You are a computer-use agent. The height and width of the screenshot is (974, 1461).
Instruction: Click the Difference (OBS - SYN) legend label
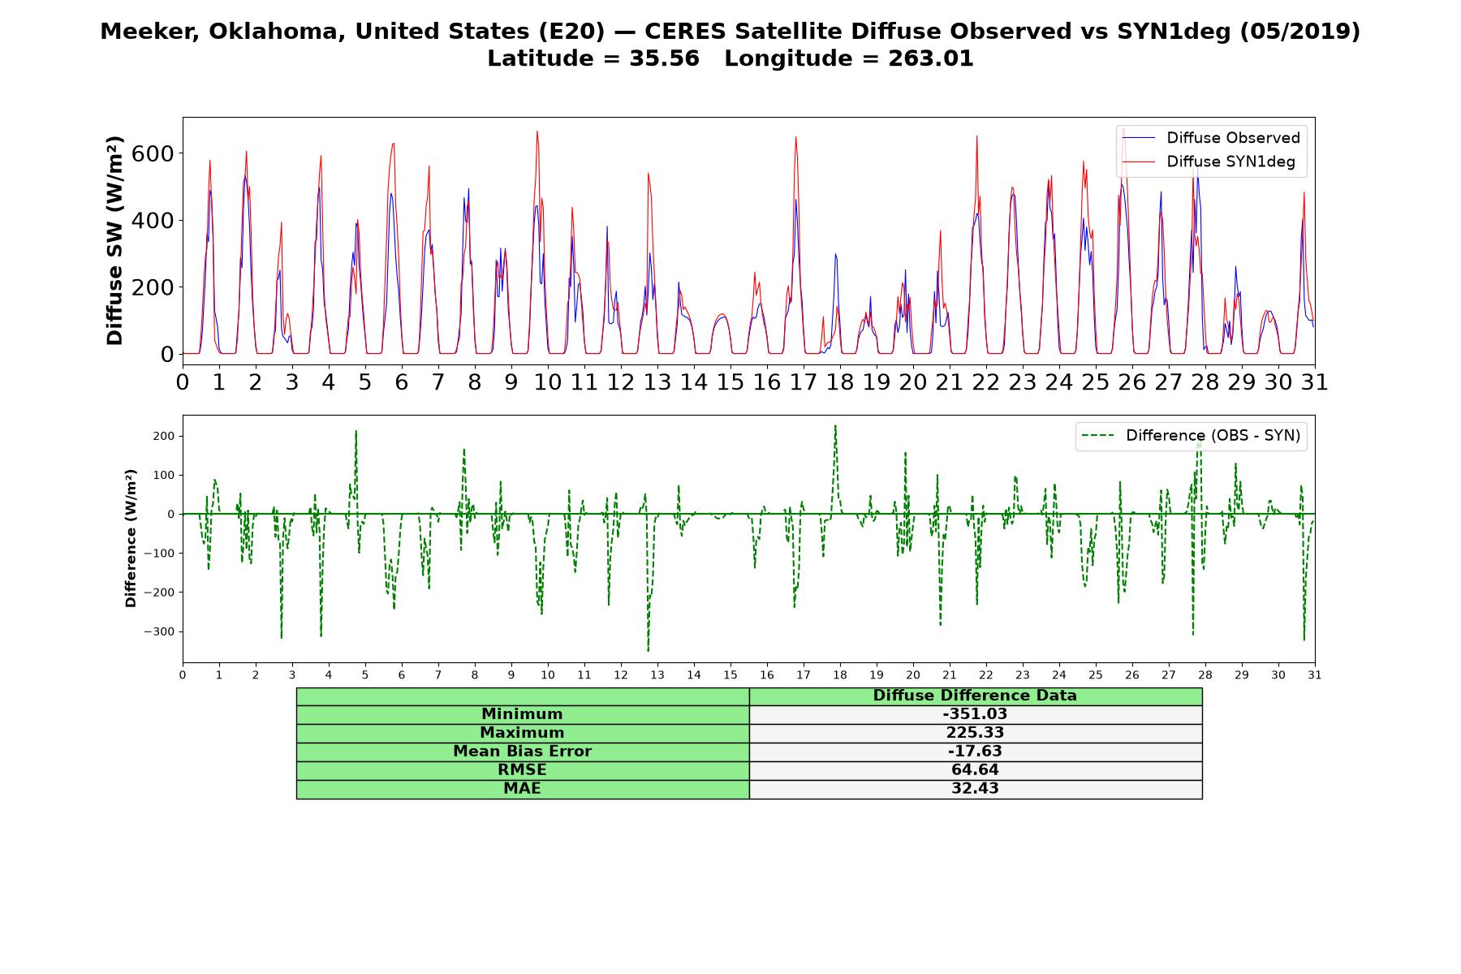pyautogui.click(x=1213, y=436)
